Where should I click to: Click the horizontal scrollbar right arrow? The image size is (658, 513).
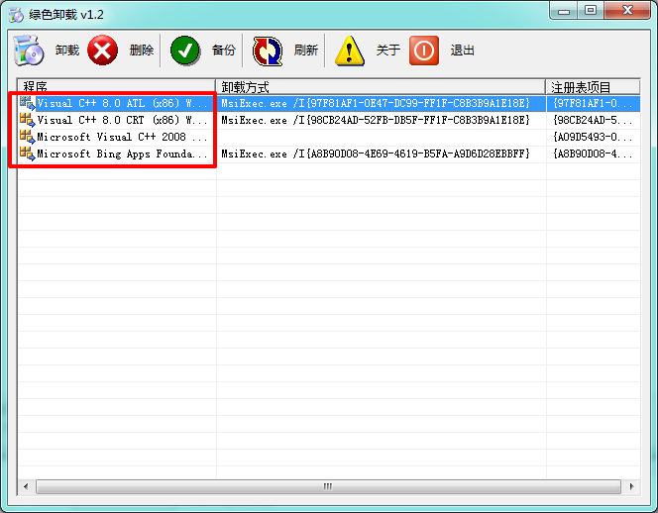point(631,486)
